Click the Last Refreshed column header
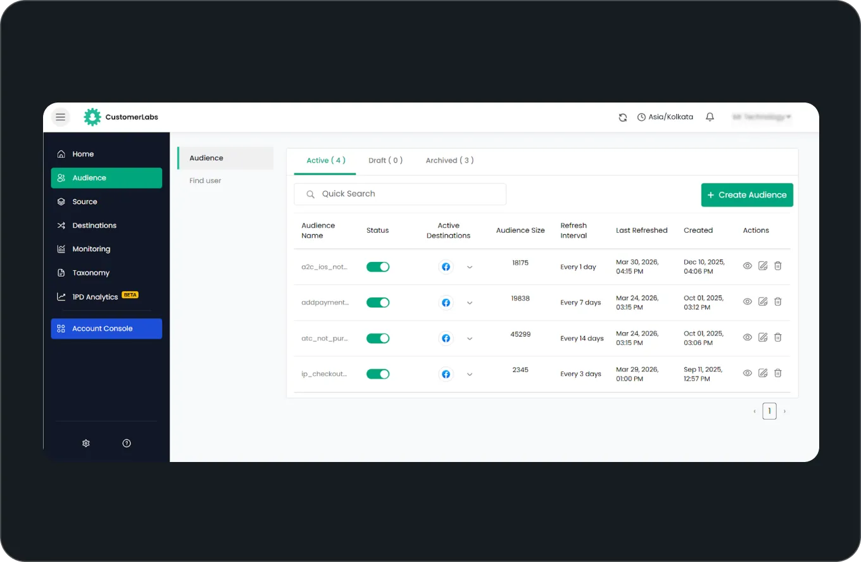861x562 pixels. tap(642, 230)
